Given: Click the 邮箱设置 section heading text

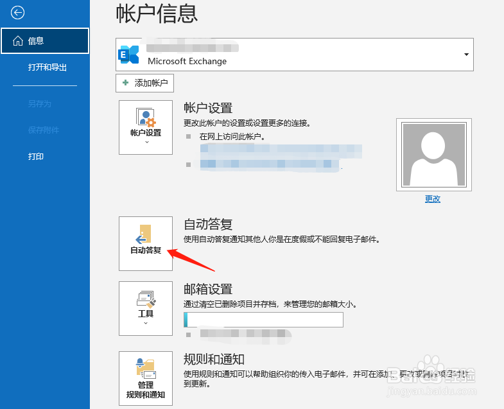Looking at the screenshot, I should click(x=208, y=289).
